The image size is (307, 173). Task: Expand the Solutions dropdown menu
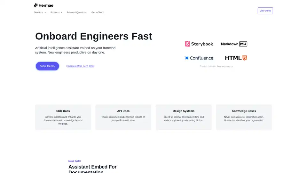coord(39,12)
